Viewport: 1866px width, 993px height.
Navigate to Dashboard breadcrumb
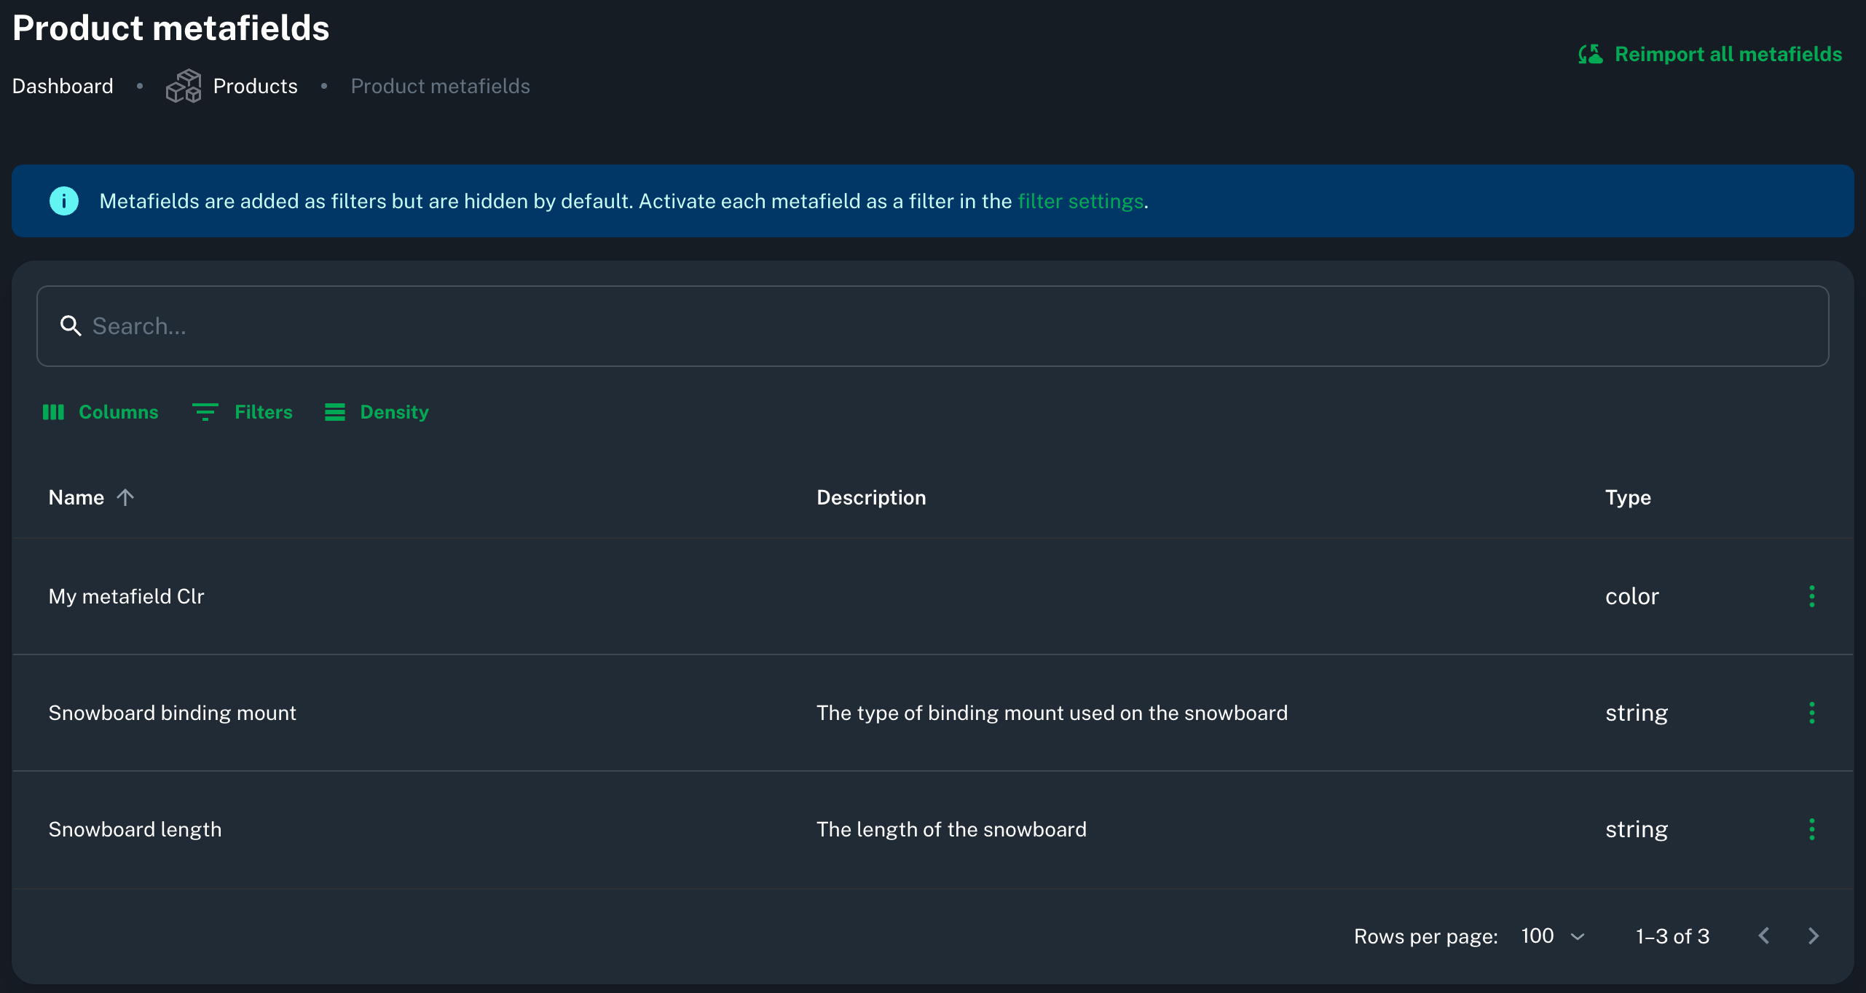pos(63,87)
